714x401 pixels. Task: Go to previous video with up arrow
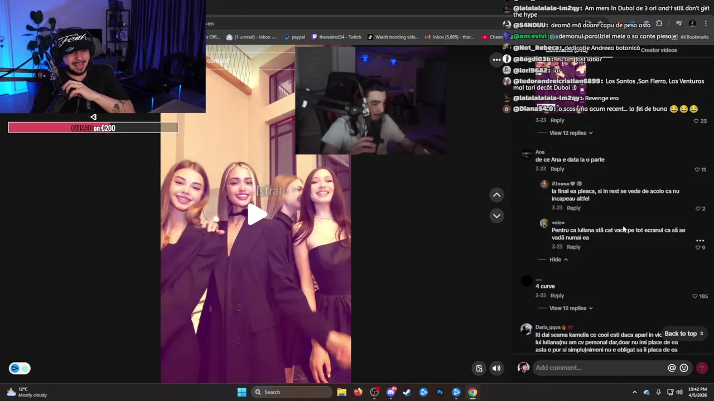tap(496, 195)
